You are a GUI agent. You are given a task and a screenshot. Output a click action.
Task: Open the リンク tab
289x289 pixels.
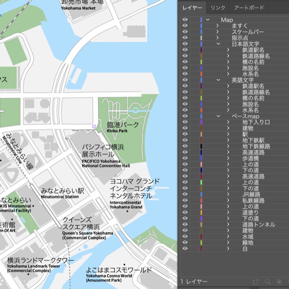coord(218,8)
